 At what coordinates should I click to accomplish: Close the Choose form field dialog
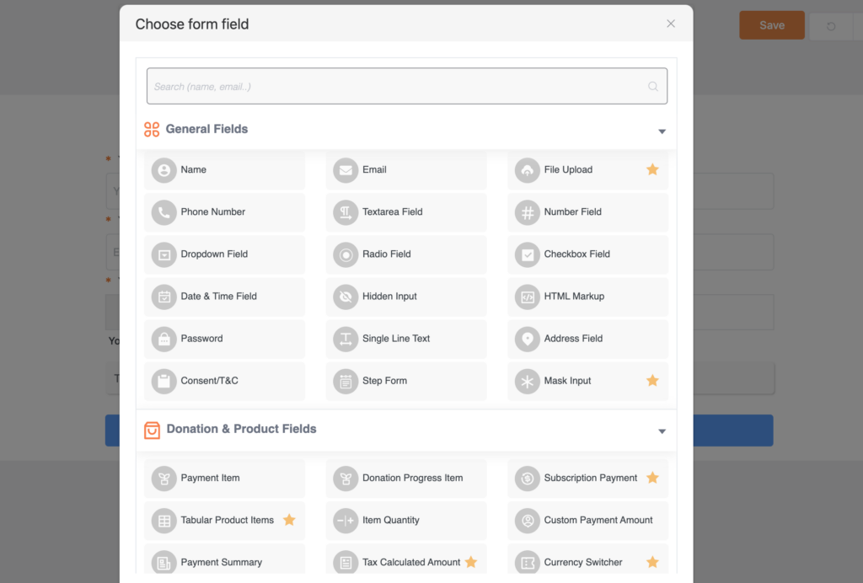671,24
